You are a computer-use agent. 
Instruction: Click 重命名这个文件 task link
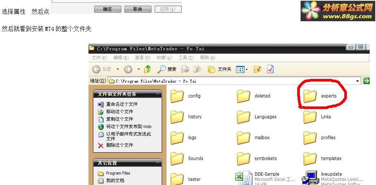118,104
